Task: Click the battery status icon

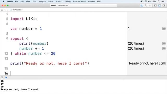Action: point(154,1)
